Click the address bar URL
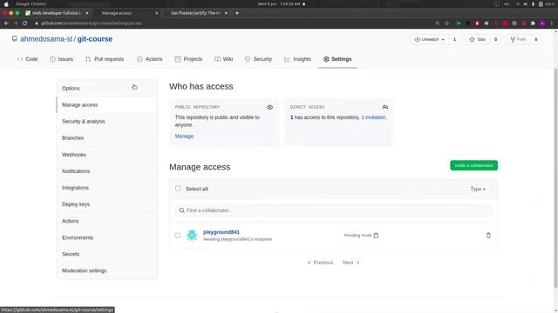This screenshot has height=313, width=558. (x=92, y=23)
